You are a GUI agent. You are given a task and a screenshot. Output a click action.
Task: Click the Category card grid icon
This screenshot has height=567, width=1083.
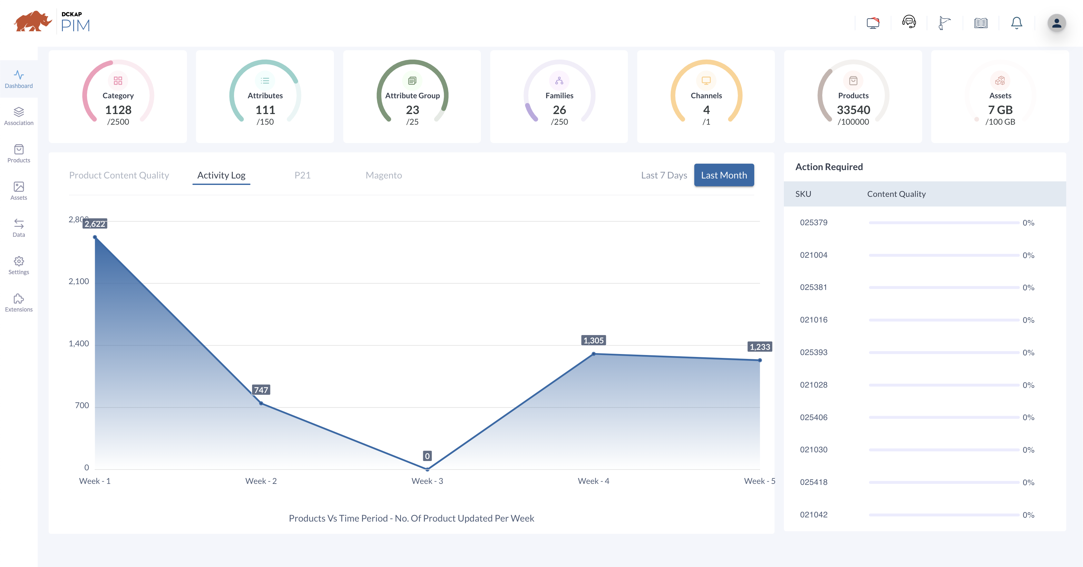coord(118,81)
